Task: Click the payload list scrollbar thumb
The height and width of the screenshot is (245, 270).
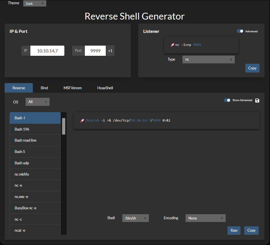Action: [64, 126]
